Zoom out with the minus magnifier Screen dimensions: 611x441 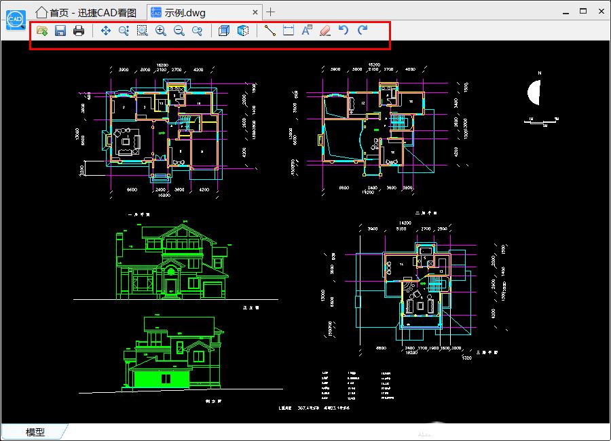tap(179, 31)
